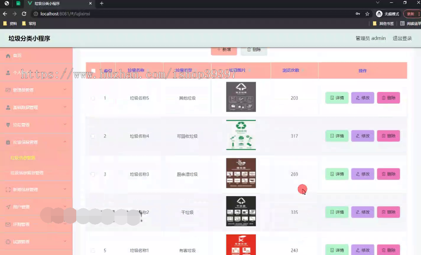Image resolution: width=421 pixels, height=255 pixels.
Task: Open 垃圾信息留言管理 submenu item
Action: (x=27, y=173)
